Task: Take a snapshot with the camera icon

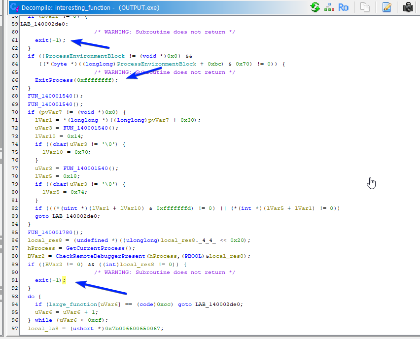Action: [x=408, y=7]
